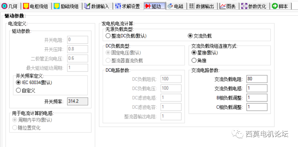Switch to the 数据输出 tab
This screenshot has height=147, width=298.
202,6
